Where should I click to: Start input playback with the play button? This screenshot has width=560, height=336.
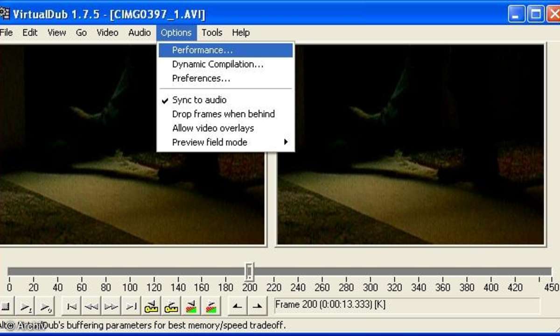click(x=25, y=307)
